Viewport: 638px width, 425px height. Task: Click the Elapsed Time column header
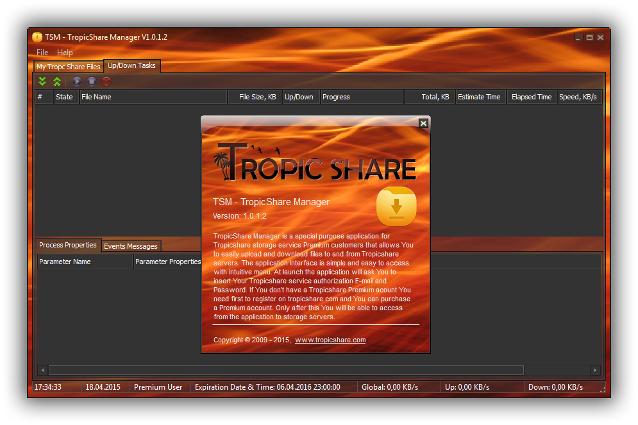tap(532, 97)
